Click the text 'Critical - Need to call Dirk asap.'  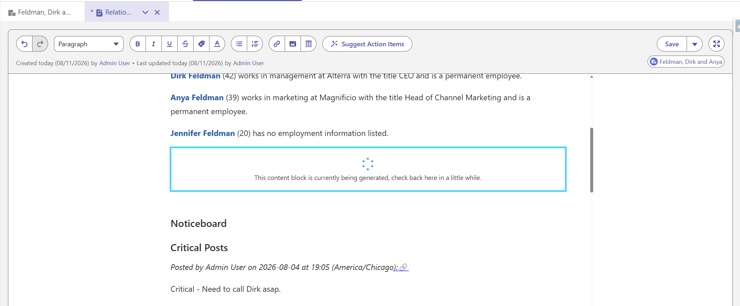(x=225, y=289)
